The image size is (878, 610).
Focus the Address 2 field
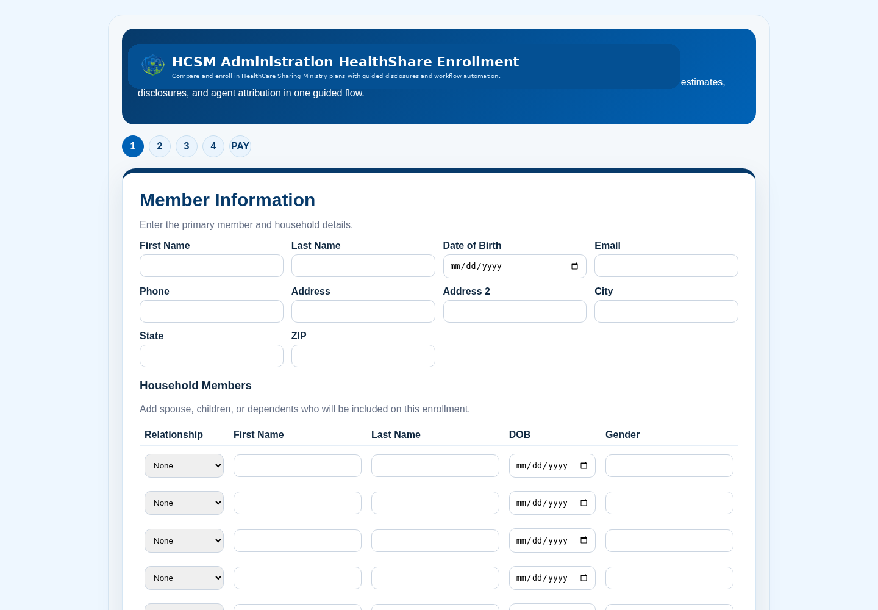point(515,312)
